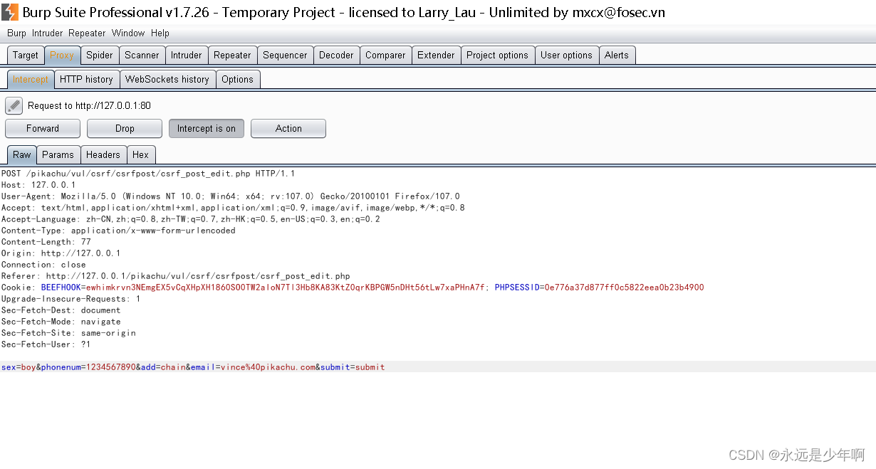Switch to proxy Options sub-tab

[237, 80]
